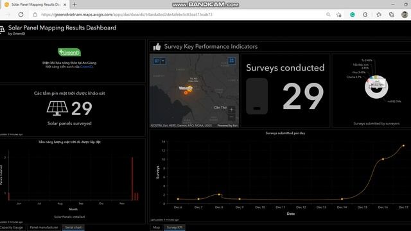Click the Dec 8 data point on line chart
The height and width of the screenshot is (231, 411).
(219, 194)
